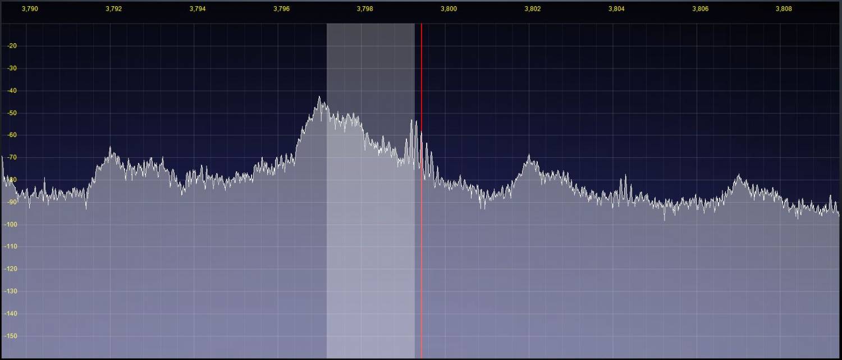Click the -100 dB scale label
Screen dimensions: 842x360
pyautogui.click(x=11, y=225)
